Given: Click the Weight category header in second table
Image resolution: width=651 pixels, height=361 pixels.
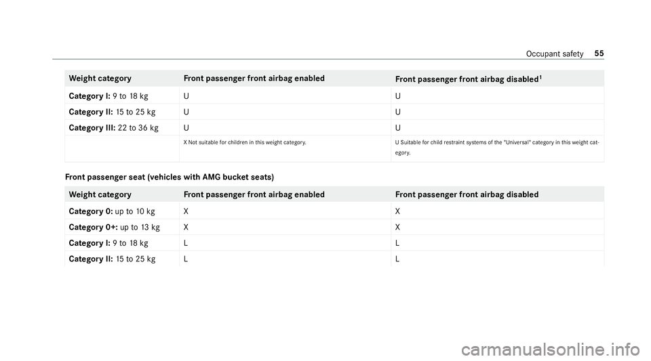Looking at the screenshot, I should tap(100, 194).
